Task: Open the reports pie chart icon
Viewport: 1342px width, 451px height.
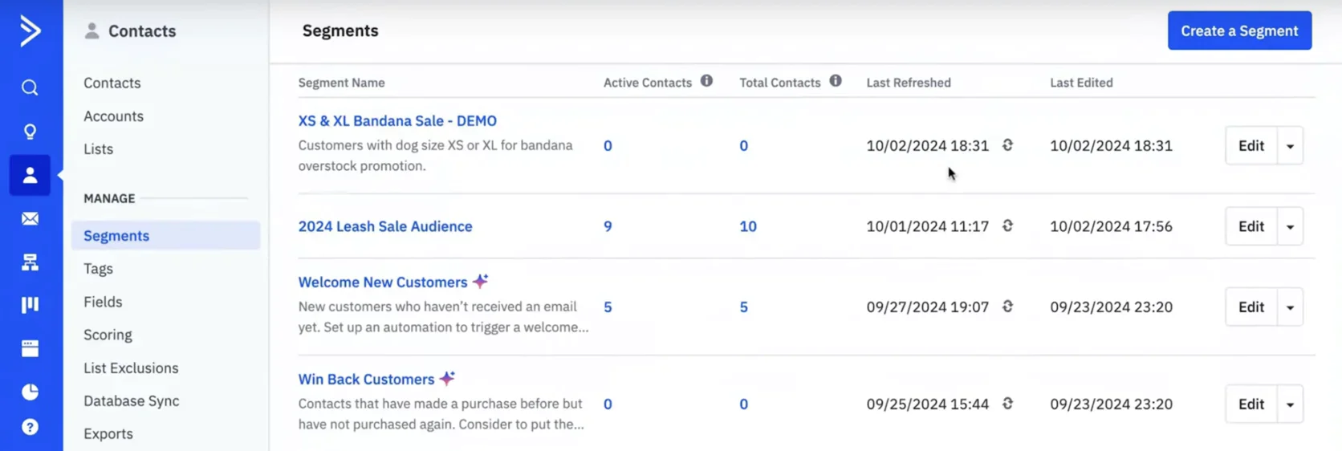Action: click(30, 392)
